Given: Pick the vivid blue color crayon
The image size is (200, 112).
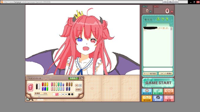Looking at the screenshot, I should [45, 89].
